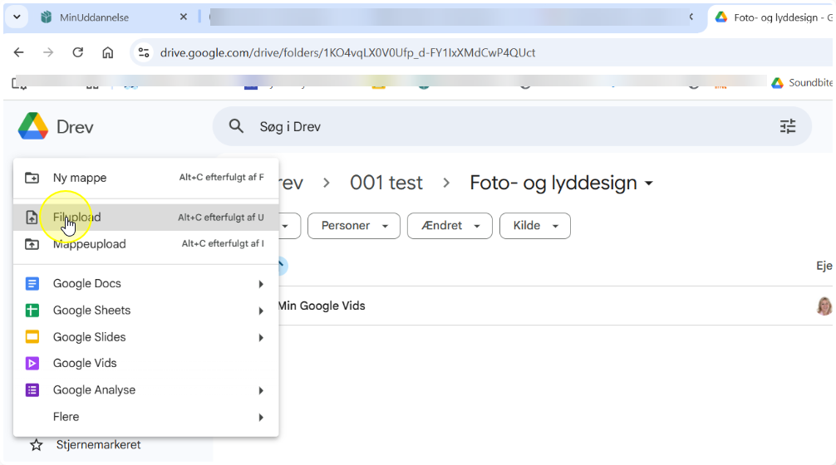The width and height of the screenshot is (836, 465).
Task: Open the Ændret filter dropdown
Action: [x=450, y=226]
